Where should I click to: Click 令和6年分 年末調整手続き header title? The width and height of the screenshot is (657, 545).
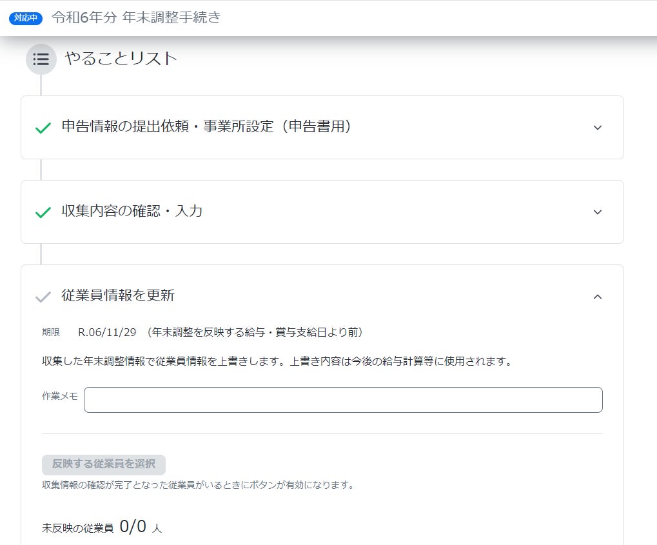tap(136, 17)
